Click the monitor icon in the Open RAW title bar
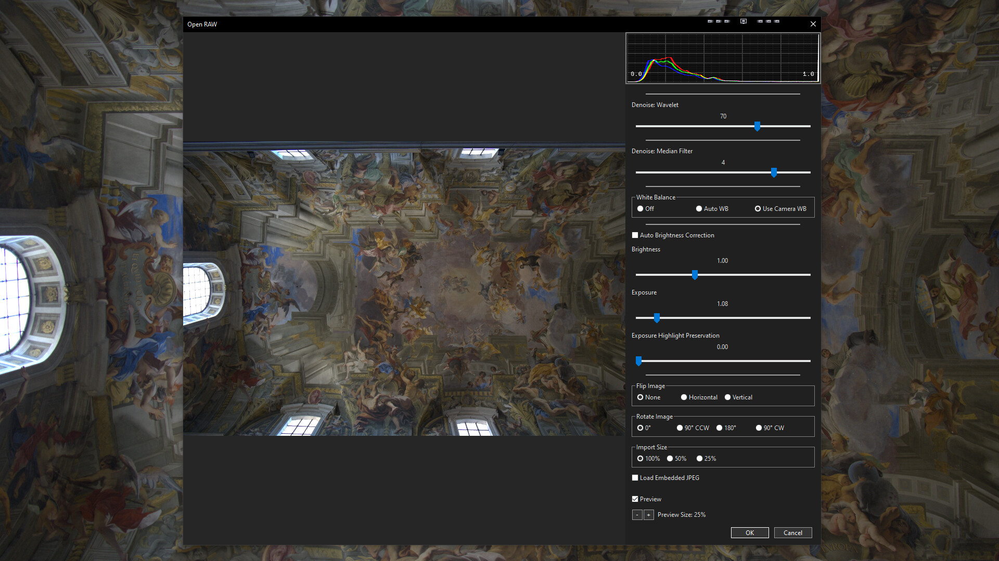This screenshot has height=561, width=999. (744, 21)
